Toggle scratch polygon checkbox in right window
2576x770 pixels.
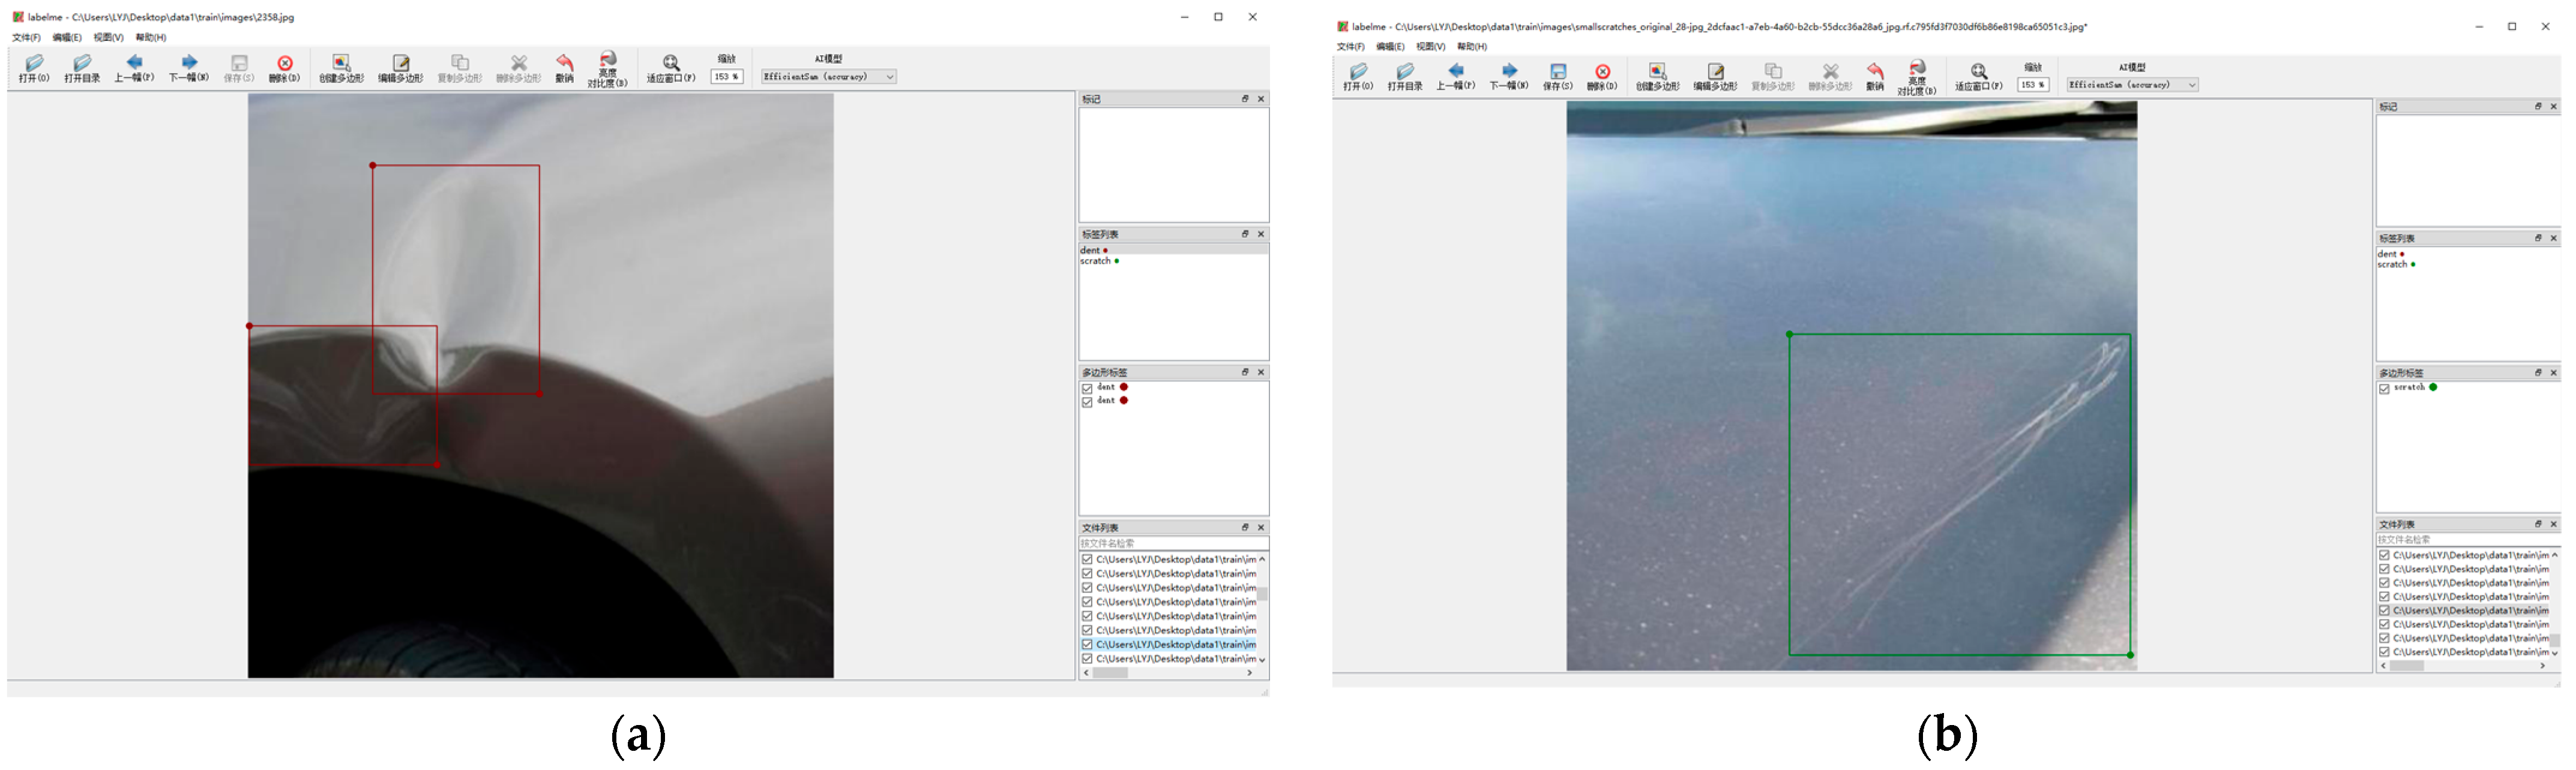2384,389
